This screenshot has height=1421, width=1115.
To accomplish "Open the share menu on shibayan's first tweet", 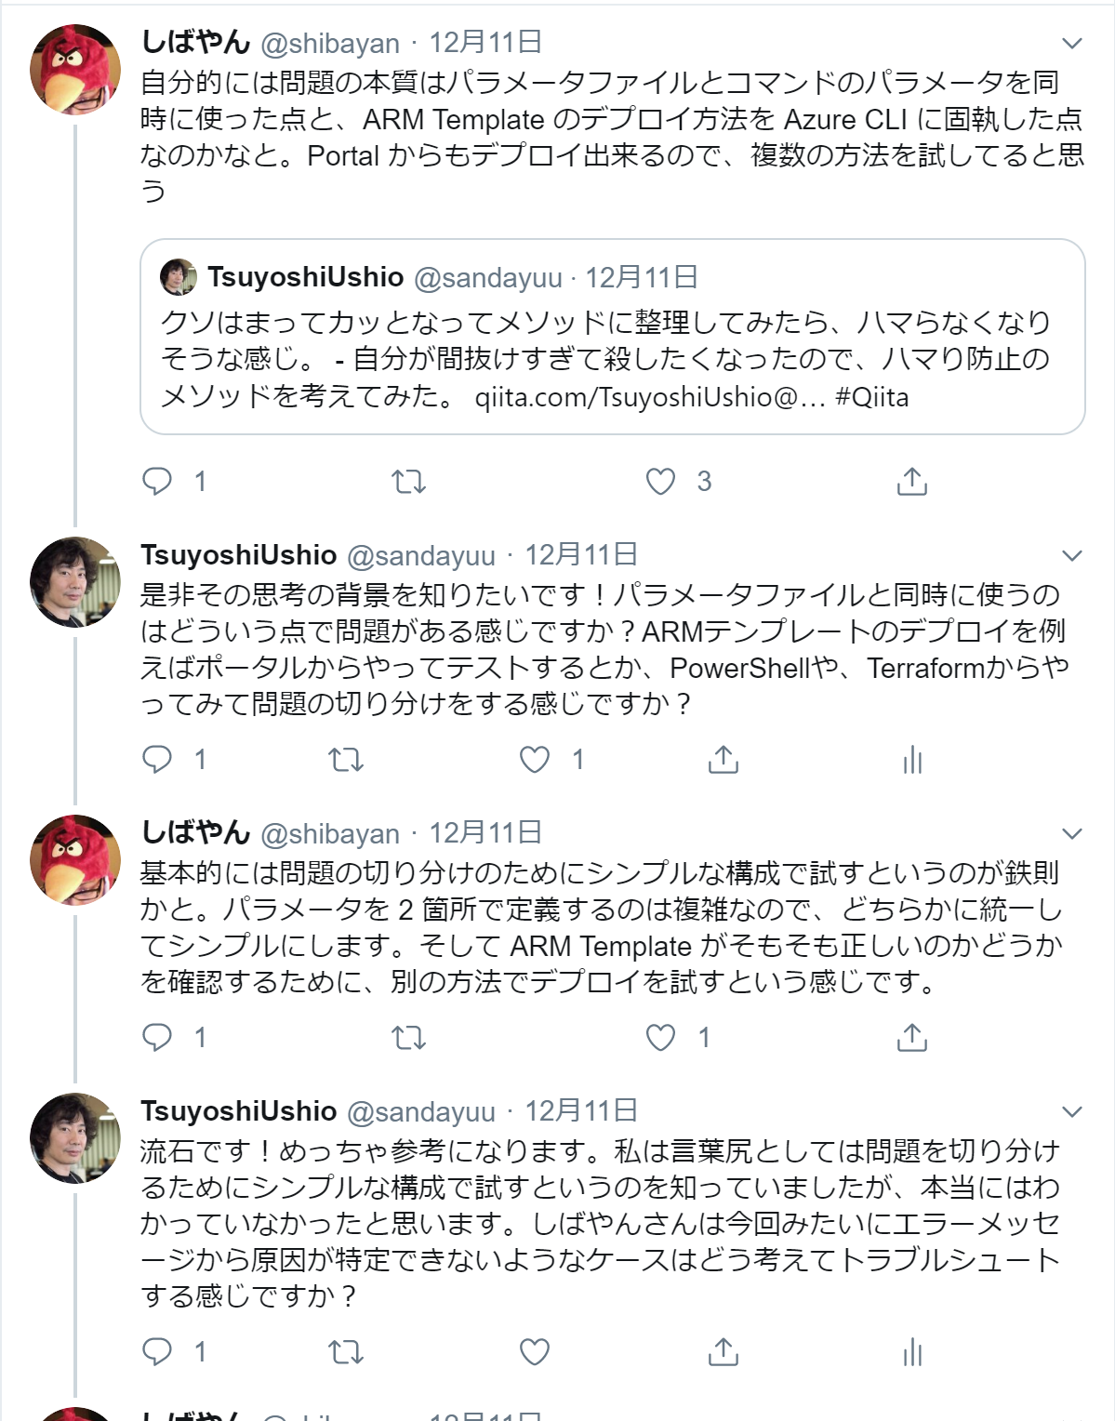I will [x=914, y=480].
